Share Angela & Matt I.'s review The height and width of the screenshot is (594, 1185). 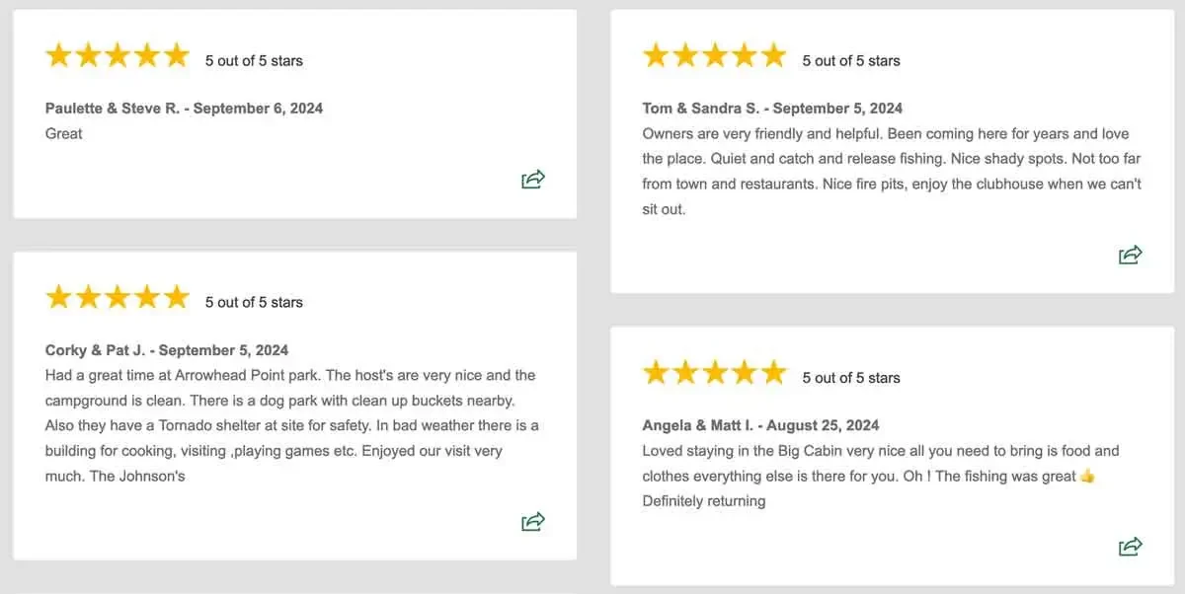coord(1131,546)
